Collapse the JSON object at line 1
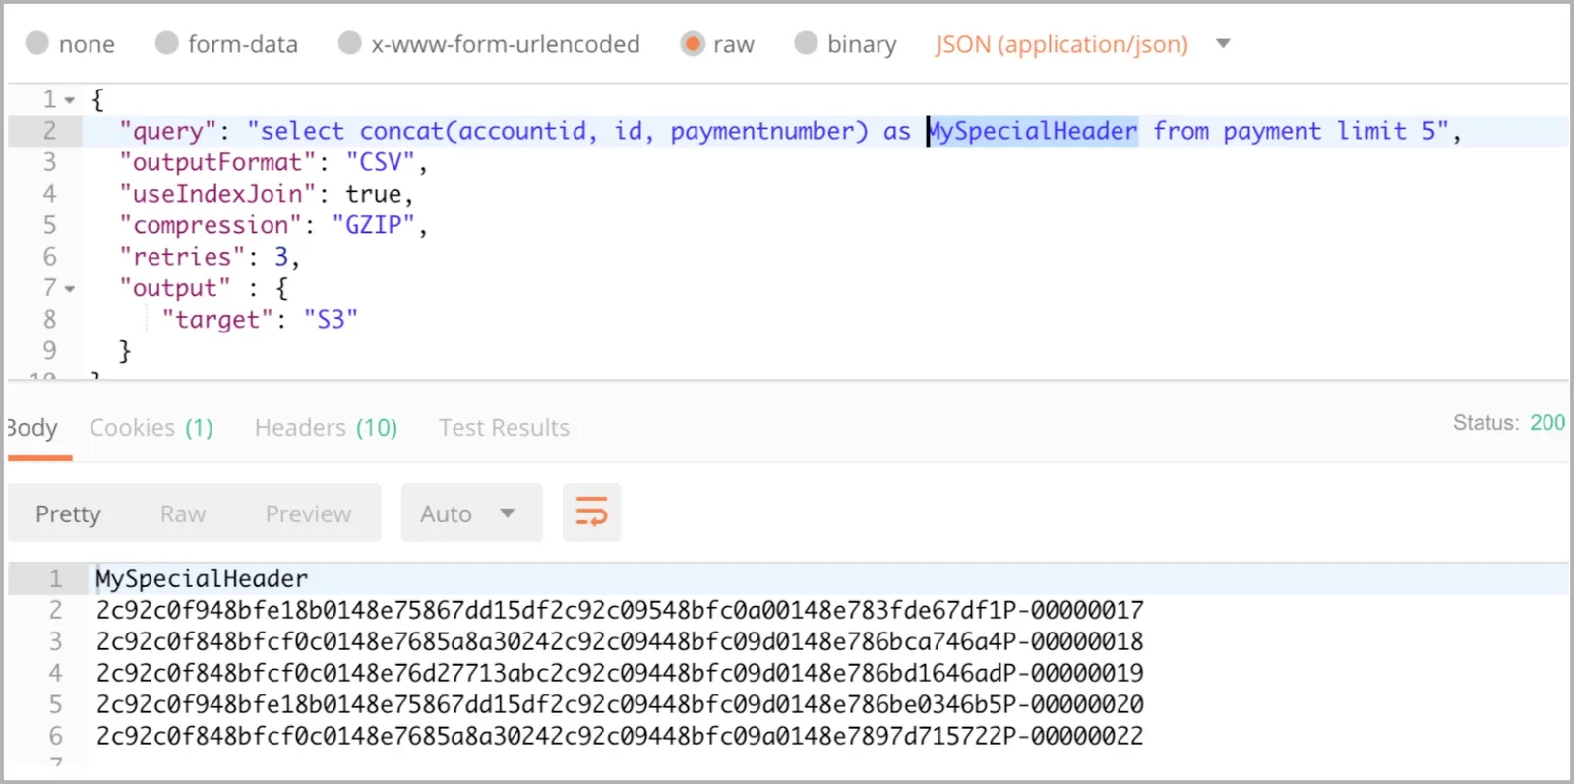 69,100
